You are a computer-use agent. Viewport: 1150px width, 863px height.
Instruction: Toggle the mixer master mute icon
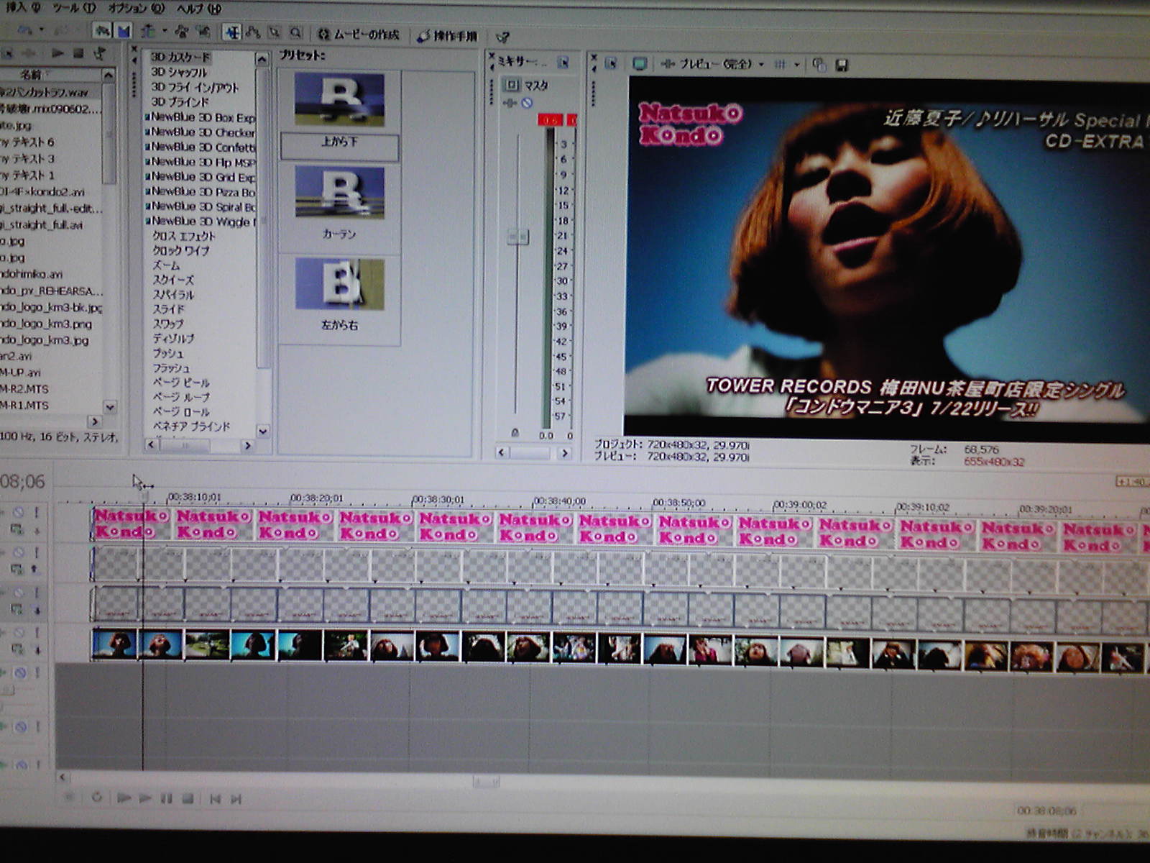click(527, 104)
